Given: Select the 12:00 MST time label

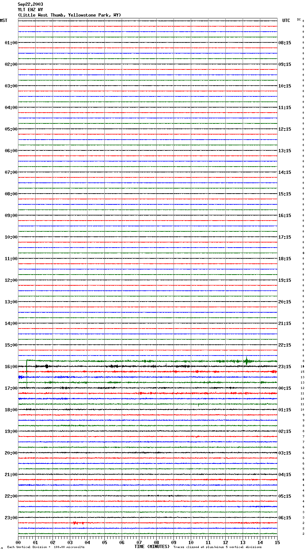Looking at the screenshot, I should [x=11, y=280].
